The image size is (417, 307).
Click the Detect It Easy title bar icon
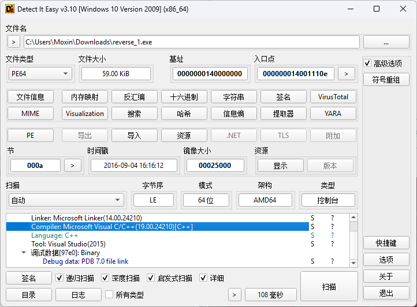(x=9, y=9)
